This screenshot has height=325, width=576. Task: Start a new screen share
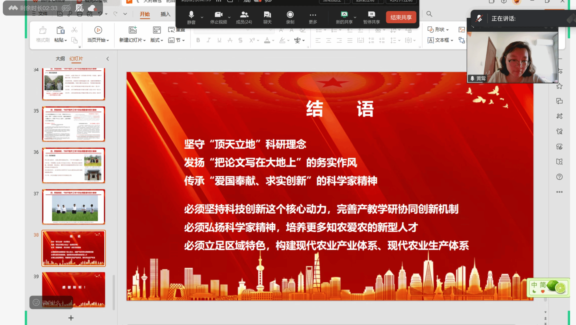[344, 17]
